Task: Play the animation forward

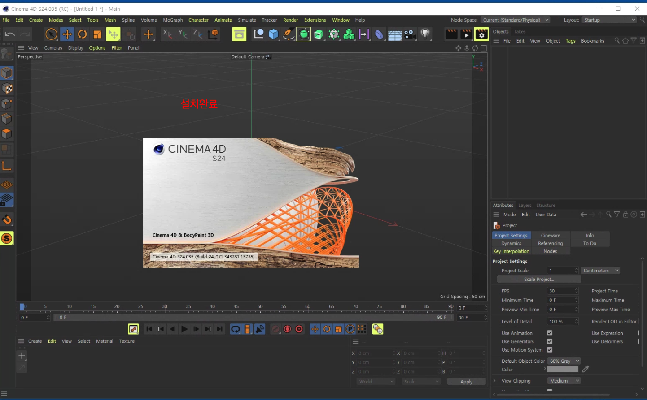Action: pyautogui.click(x=184, y=329)
